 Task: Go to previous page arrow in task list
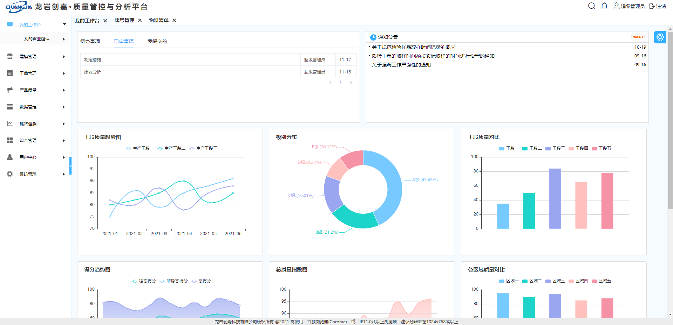tap(331, 83)
